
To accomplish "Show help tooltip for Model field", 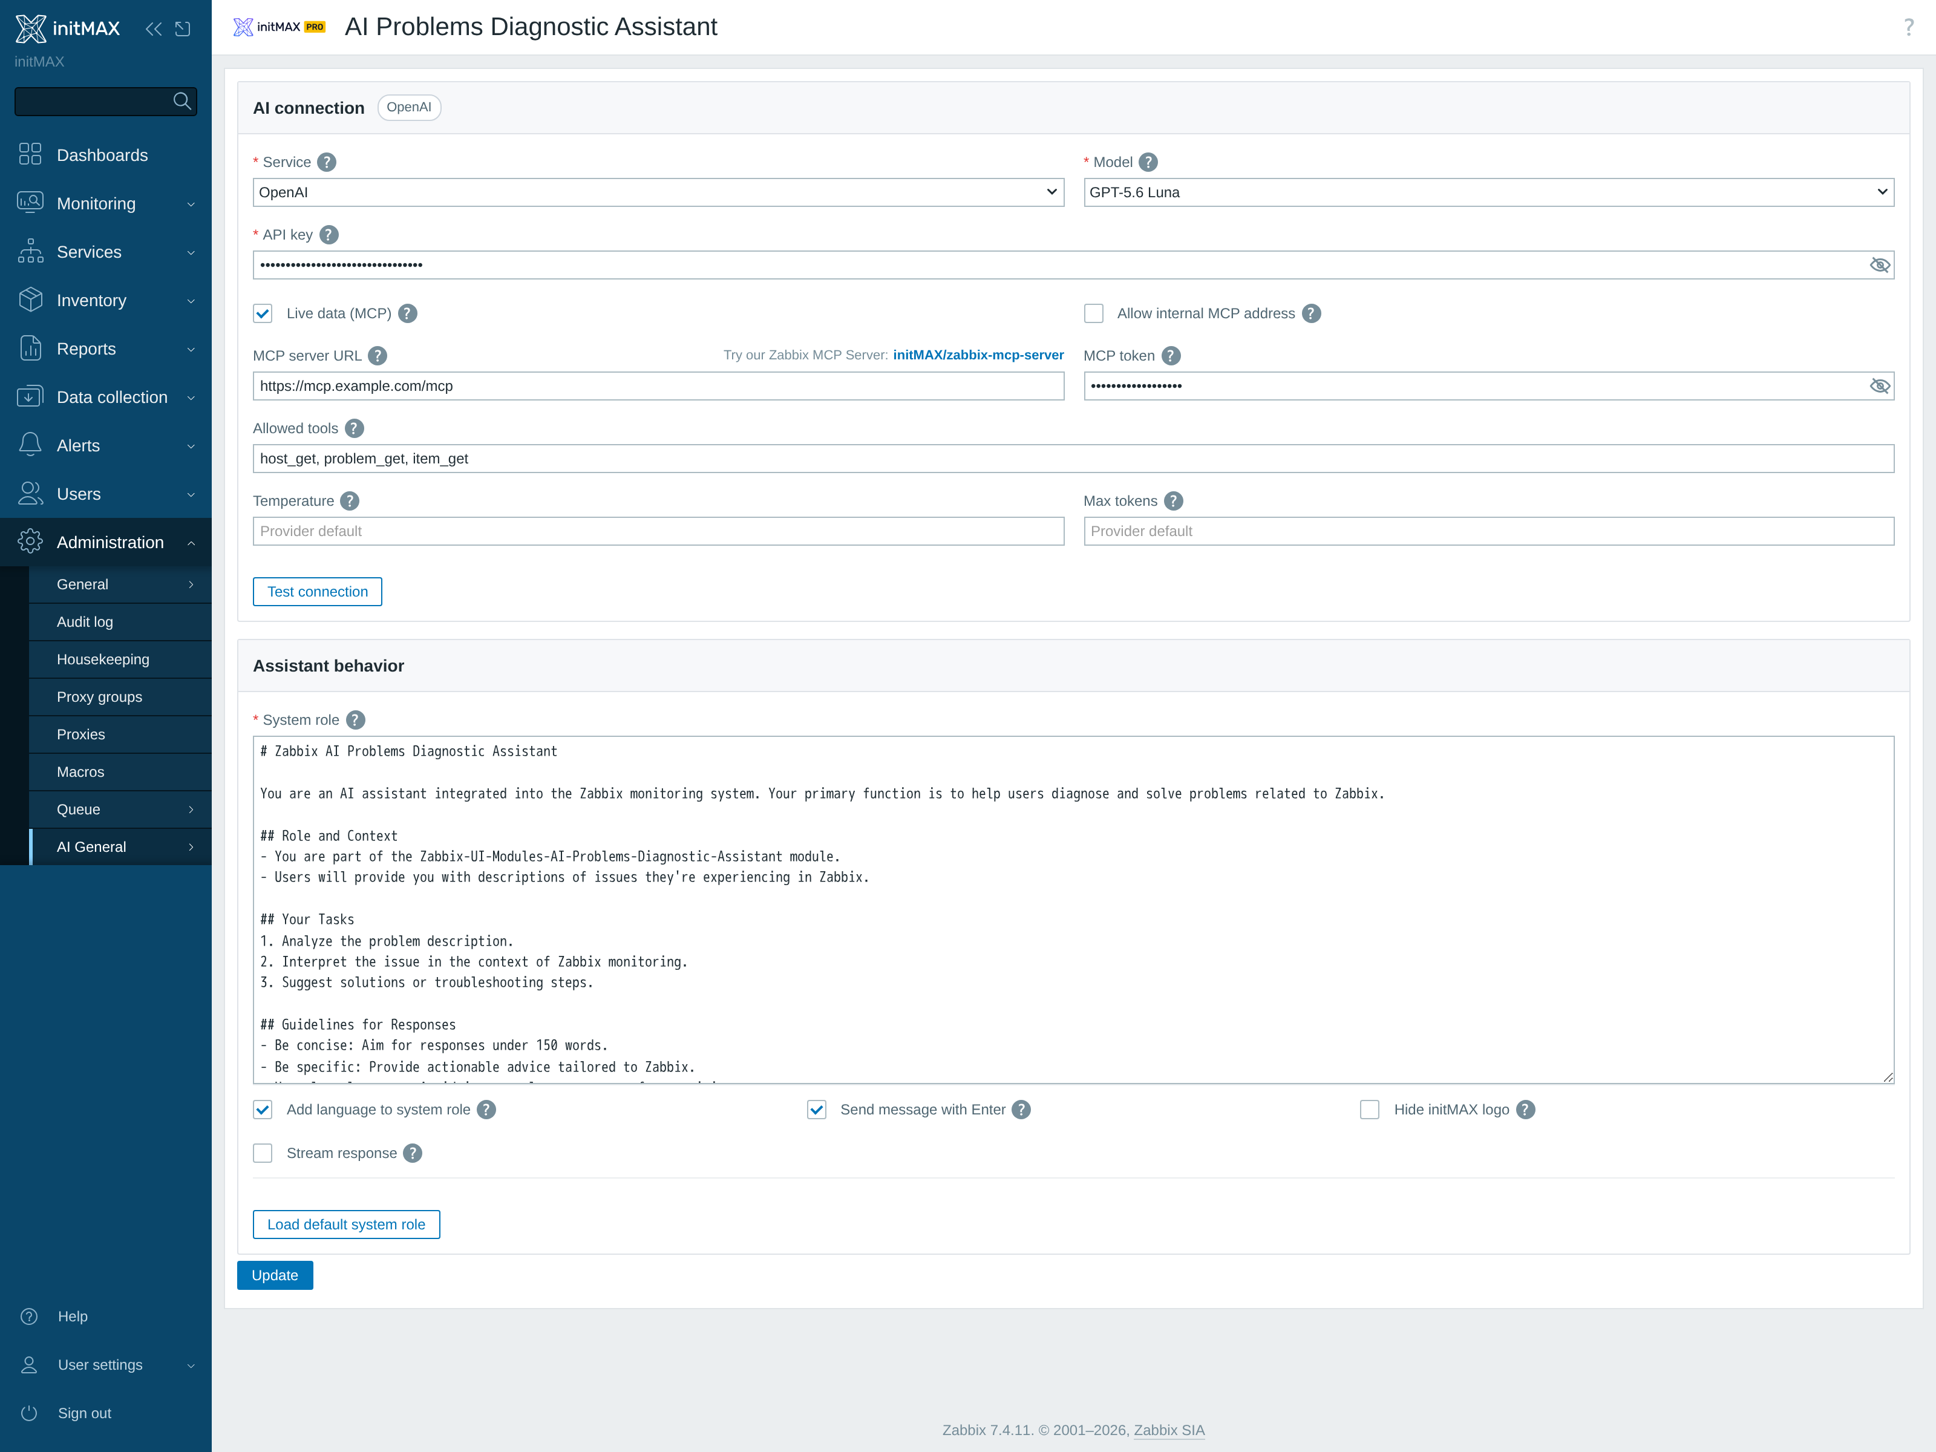I will pyautogui.click(x=1148, y=162).
